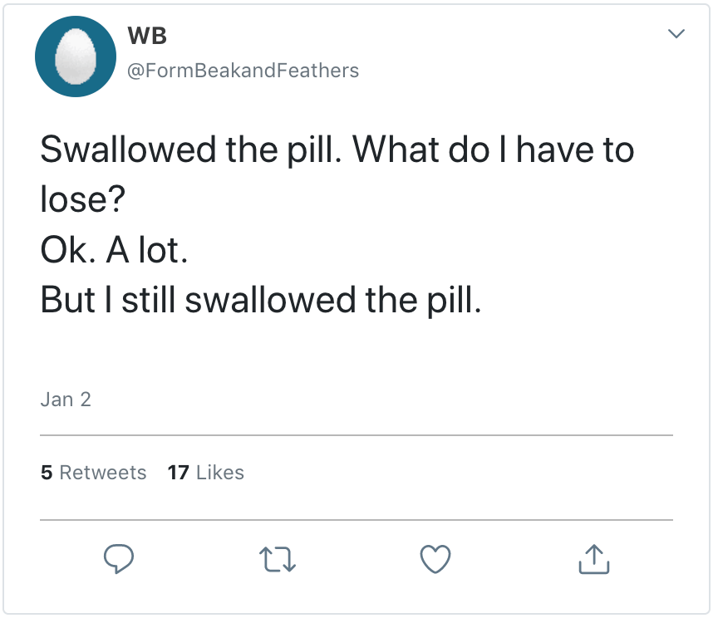This screenshot has width=718, height=623.
Task: Visit the @FormBeakandFeathers handle
Action: (242, 71)
